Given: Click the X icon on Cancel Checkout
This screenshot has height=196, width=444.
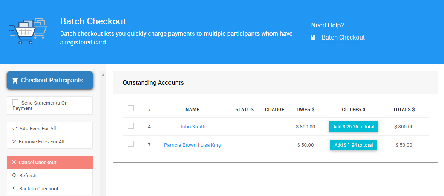Looking at the screenshot, I should click(14, 163).
